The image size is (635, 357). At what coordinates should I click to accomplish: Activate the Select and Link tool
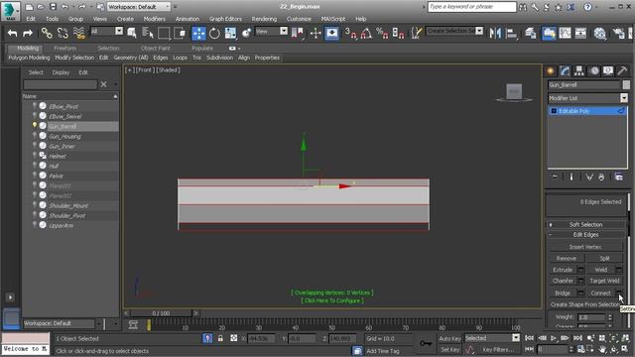[x=47, y=33]
